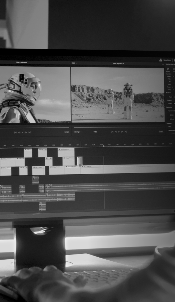Play the left source viewer clip
The height and width of the screenshot is (302, 175).
[23, 132]
